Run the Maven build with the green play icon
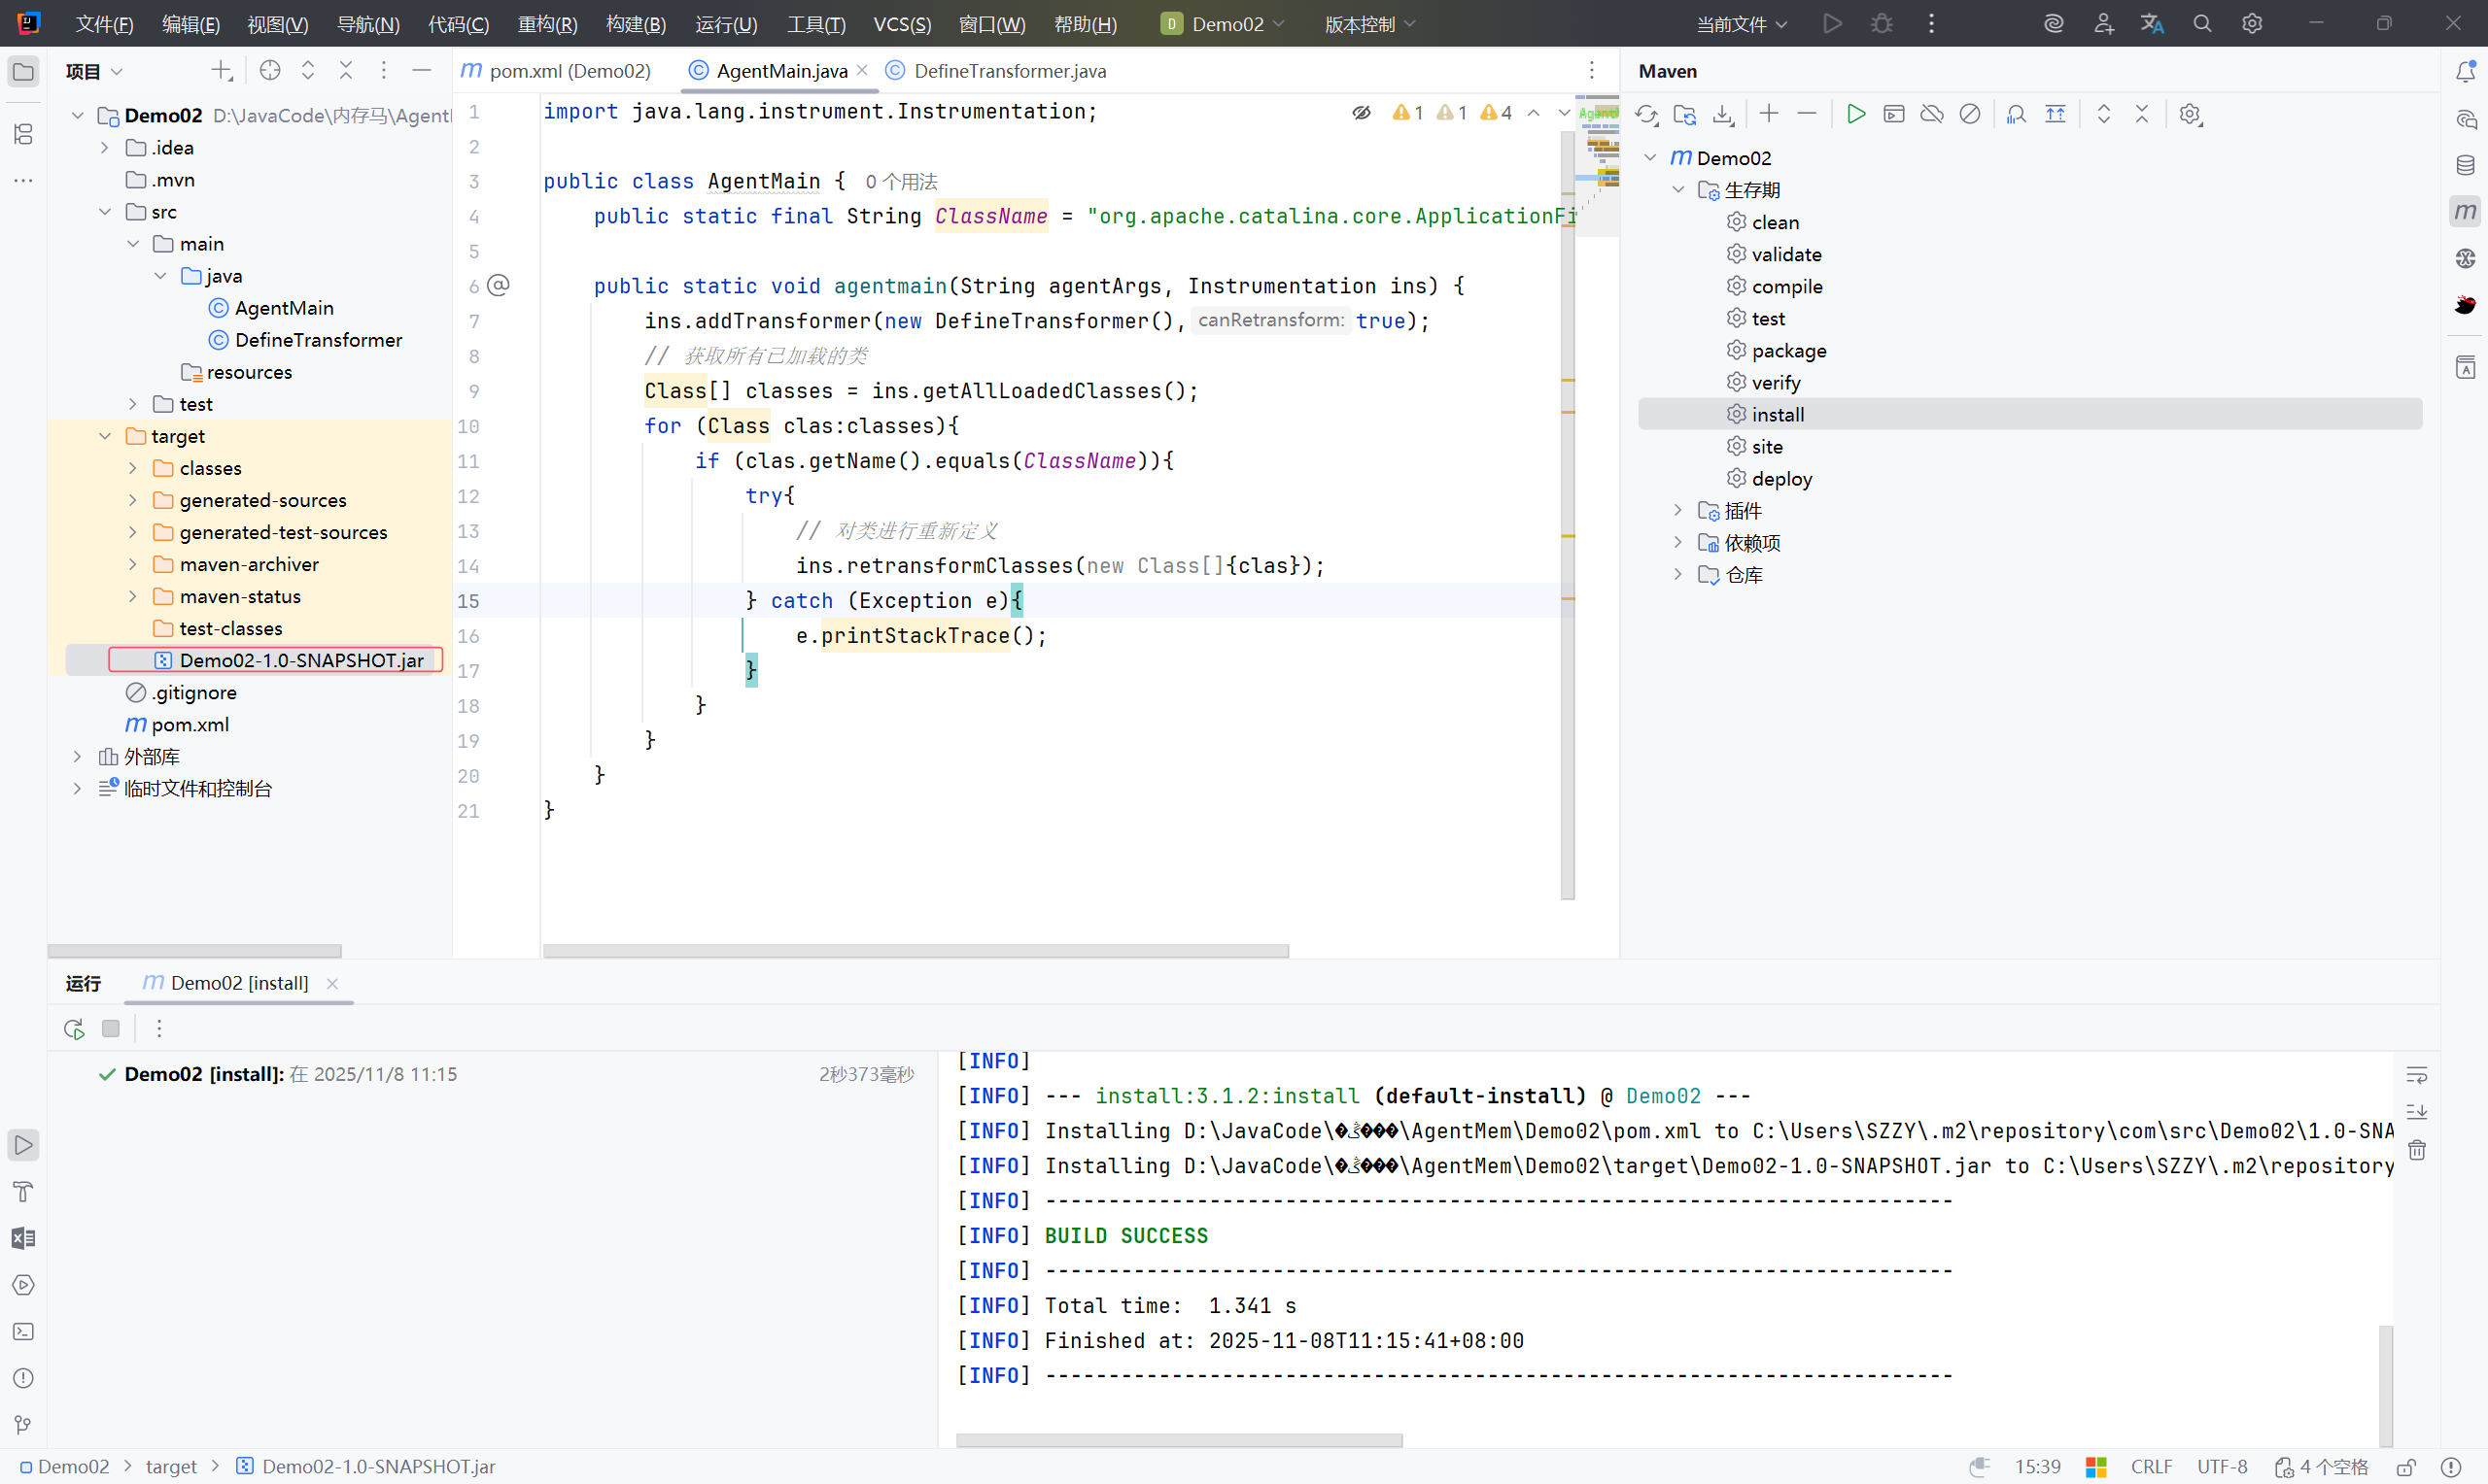Viewport: 2488px width, 1484px height. tap(1855, 114)
